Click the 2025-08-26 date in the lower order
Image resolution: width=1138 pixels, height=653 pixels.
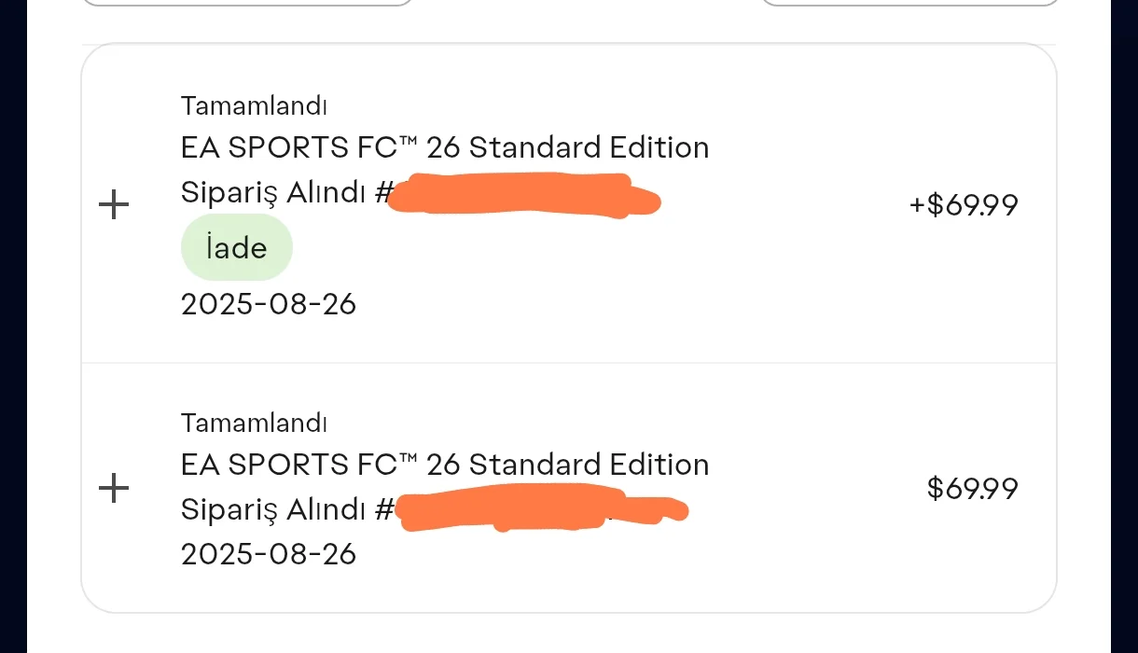(269, 555)
